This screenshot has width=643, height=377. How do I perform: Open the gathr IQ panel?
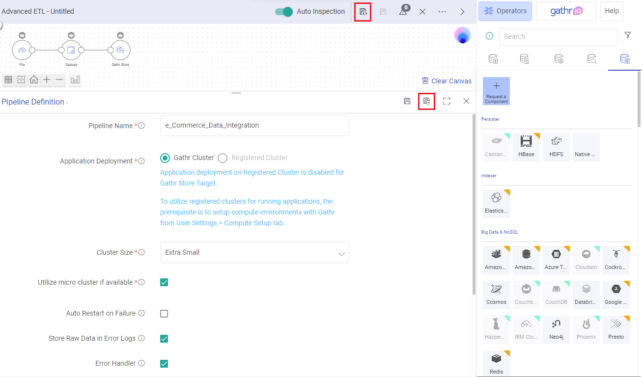(x=566, y=11)
